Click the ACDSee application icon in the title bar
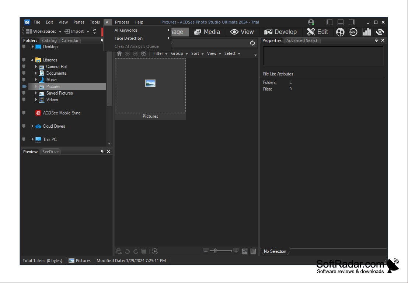Viewport: 408px width, 283px height. pyautogui.click(x=27, y=22)
